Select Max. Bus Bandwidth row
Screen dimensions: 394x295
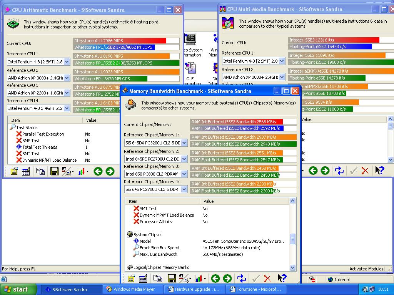[x=155, y=254]
